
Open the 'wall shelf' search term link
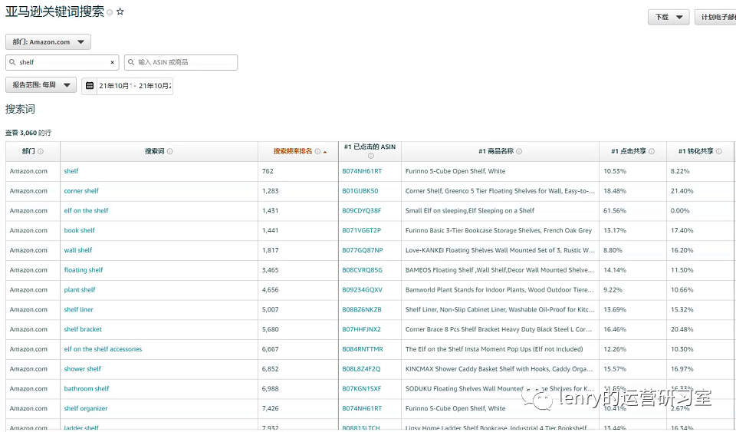[x=78, y=250]
